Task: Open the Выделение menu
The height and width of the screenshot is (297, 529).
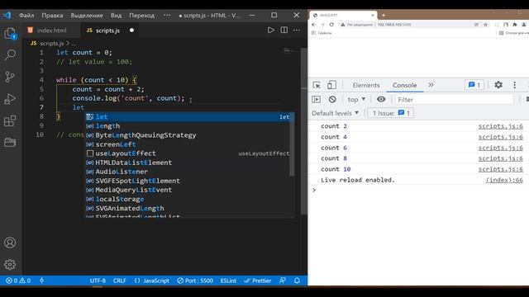Action: [x=87, y=15]
